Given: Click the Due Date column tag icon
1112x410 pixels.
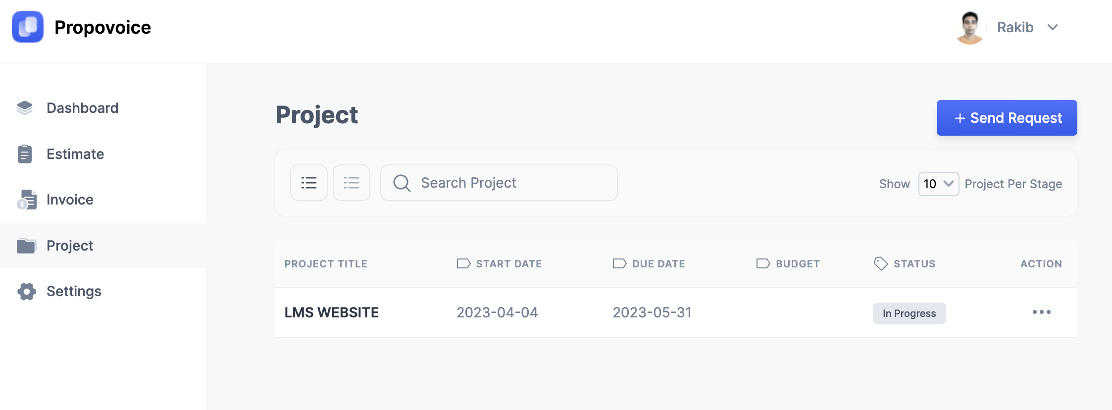Looking at the screenshot, I should point(619,263).
